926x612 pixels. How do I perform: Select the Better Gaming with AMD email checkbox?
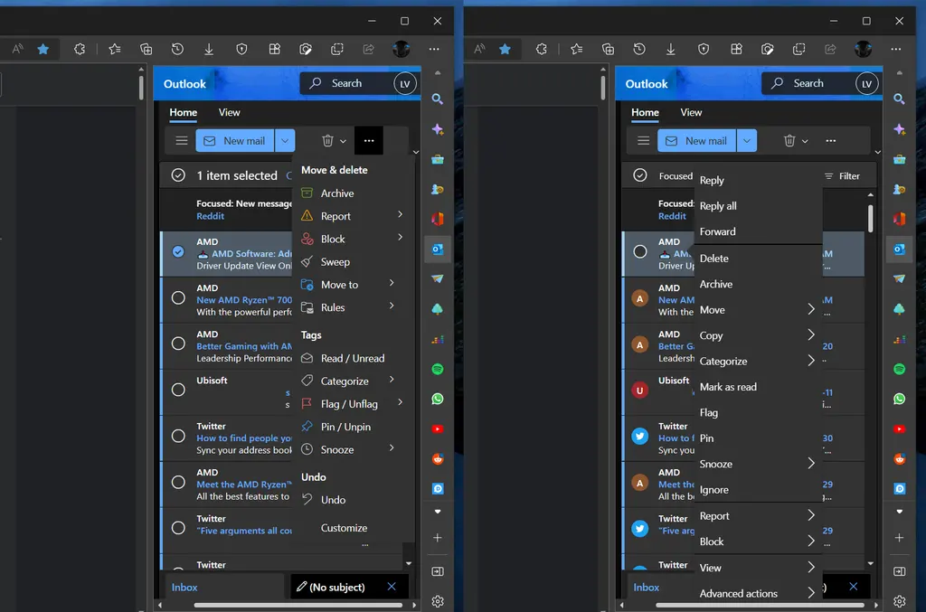(x=178, y=344)
